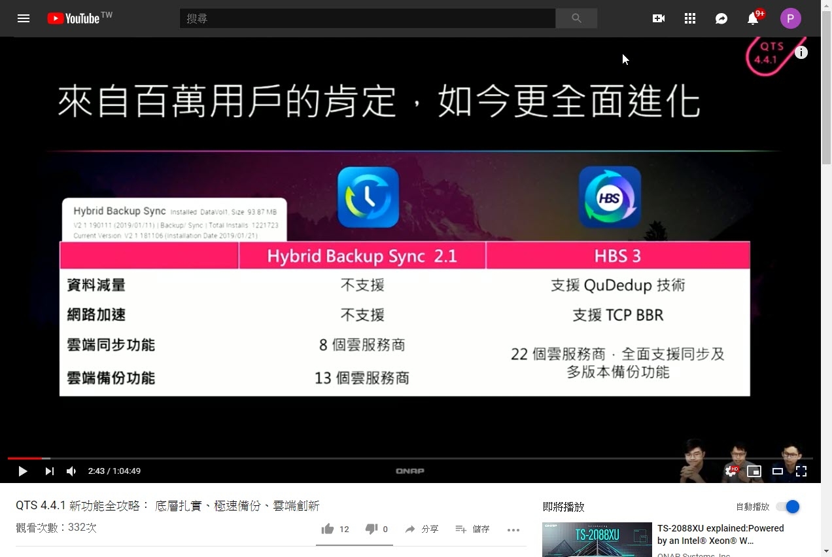This screenshot has width=832, height=557.
Task: Switch to miniplayer mode
Action: point(754,471)
